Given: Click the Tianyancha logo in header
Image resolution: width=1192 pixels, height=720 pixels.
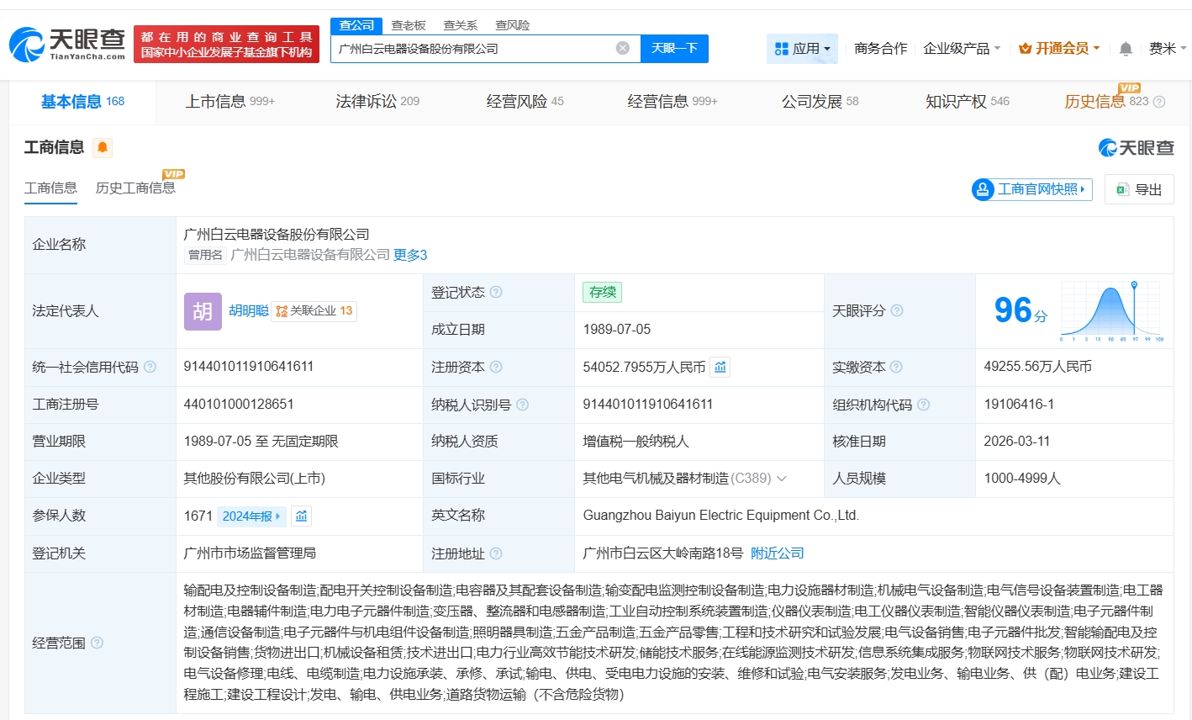Looking at the screenshot, I should 67,44.
